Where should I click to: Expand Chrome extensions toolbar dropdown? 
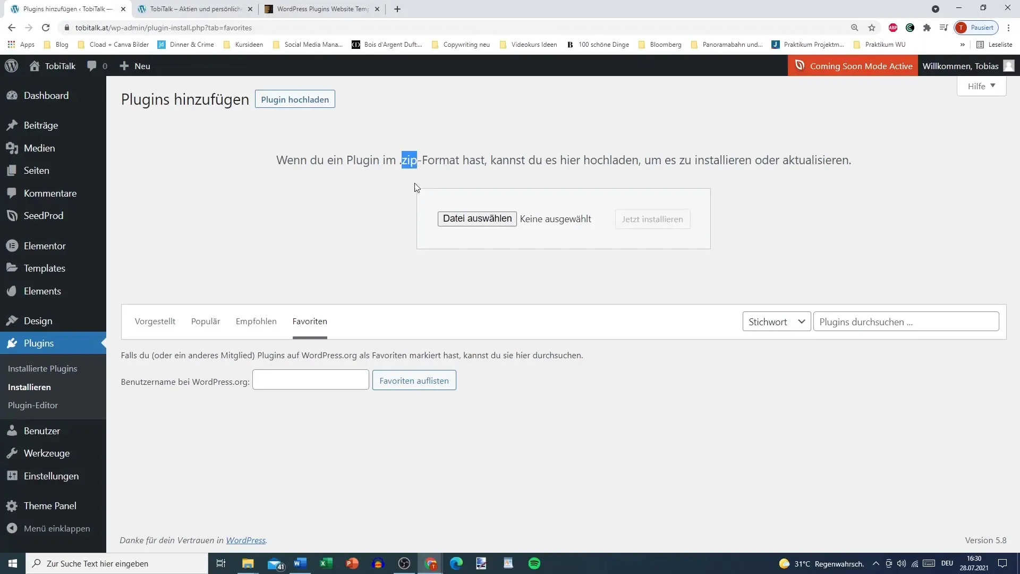tap(926, 28)
